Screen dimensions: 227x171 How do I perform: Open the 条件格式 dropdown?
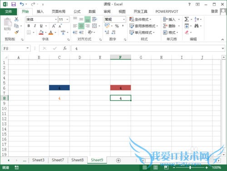click(x=140, y=20)
